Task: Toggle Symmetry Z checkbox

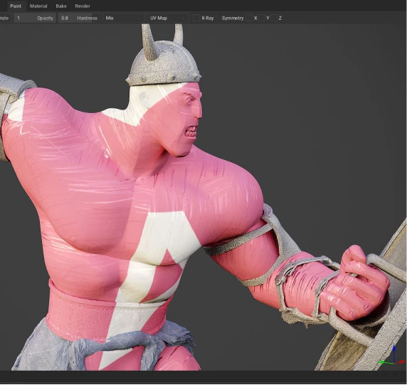Action: [273, 19]
